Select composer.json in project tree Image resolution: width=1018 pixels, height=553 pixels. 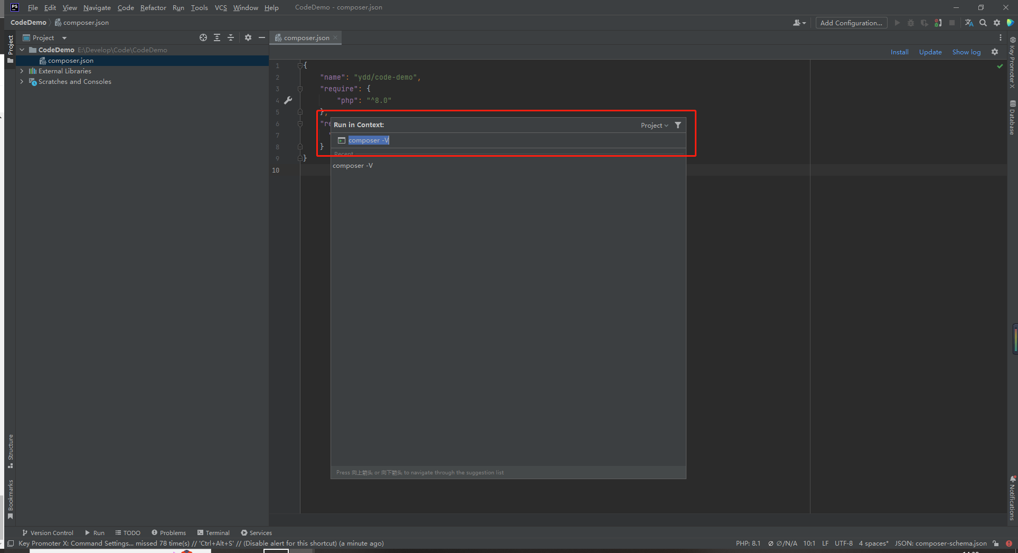[x=71, y=61]
